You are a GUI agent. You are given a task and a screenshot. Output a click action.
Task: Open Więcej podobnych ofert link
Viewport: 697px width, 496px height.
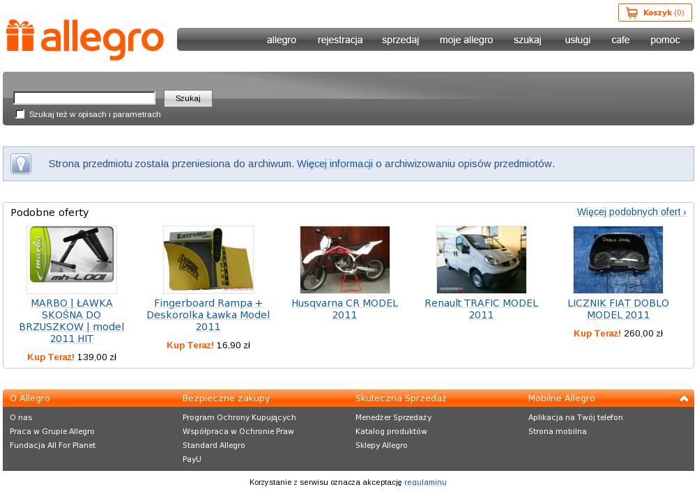point(631,212)
